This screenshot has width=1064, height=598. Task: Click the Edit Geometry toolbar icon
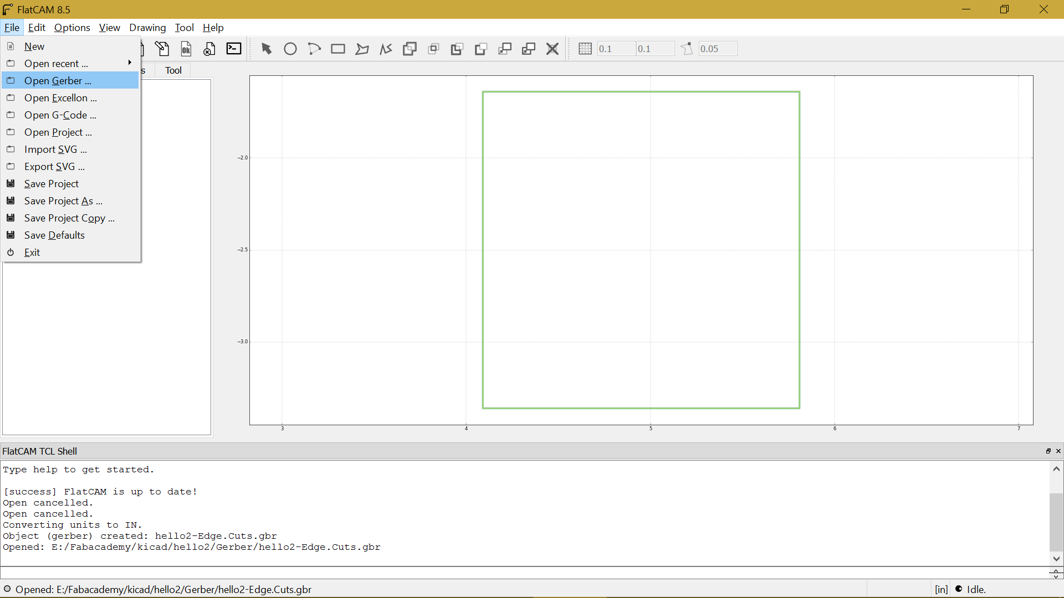tap(162, 49)
